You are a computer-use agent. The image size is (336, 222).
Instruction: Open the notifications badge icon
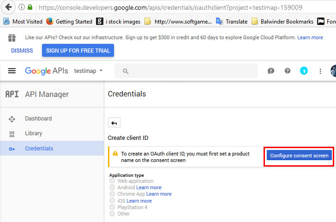point(304,71)
